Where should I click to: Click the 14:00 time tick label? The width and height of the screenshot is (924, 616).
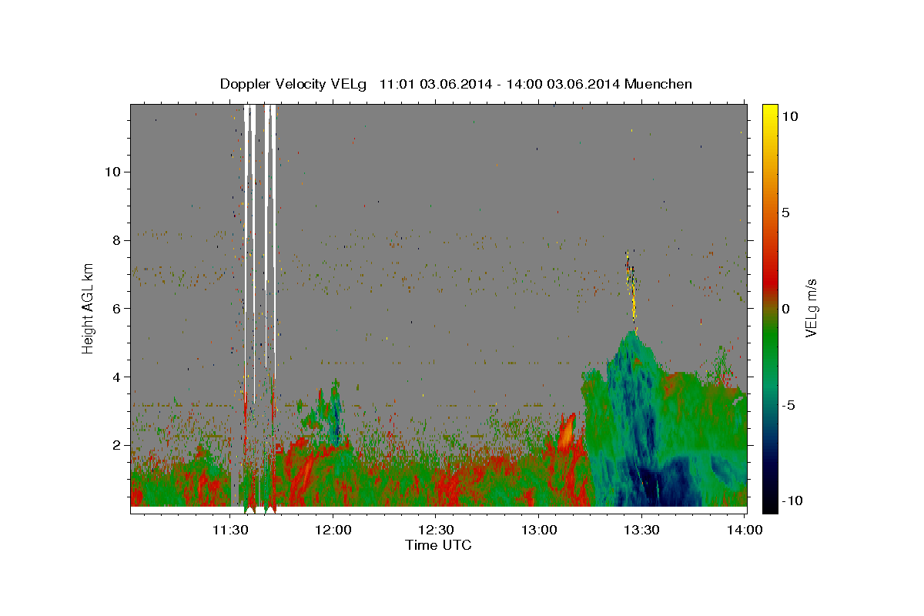click(743, 530)
